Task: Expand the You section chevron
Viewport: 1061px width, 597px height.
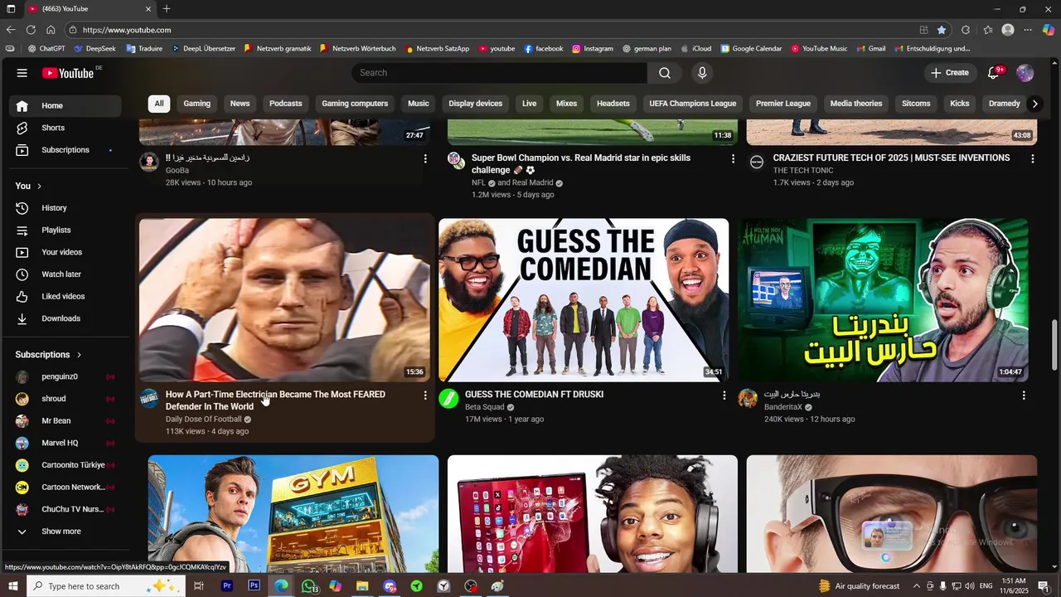Action: tap(39, 187)
